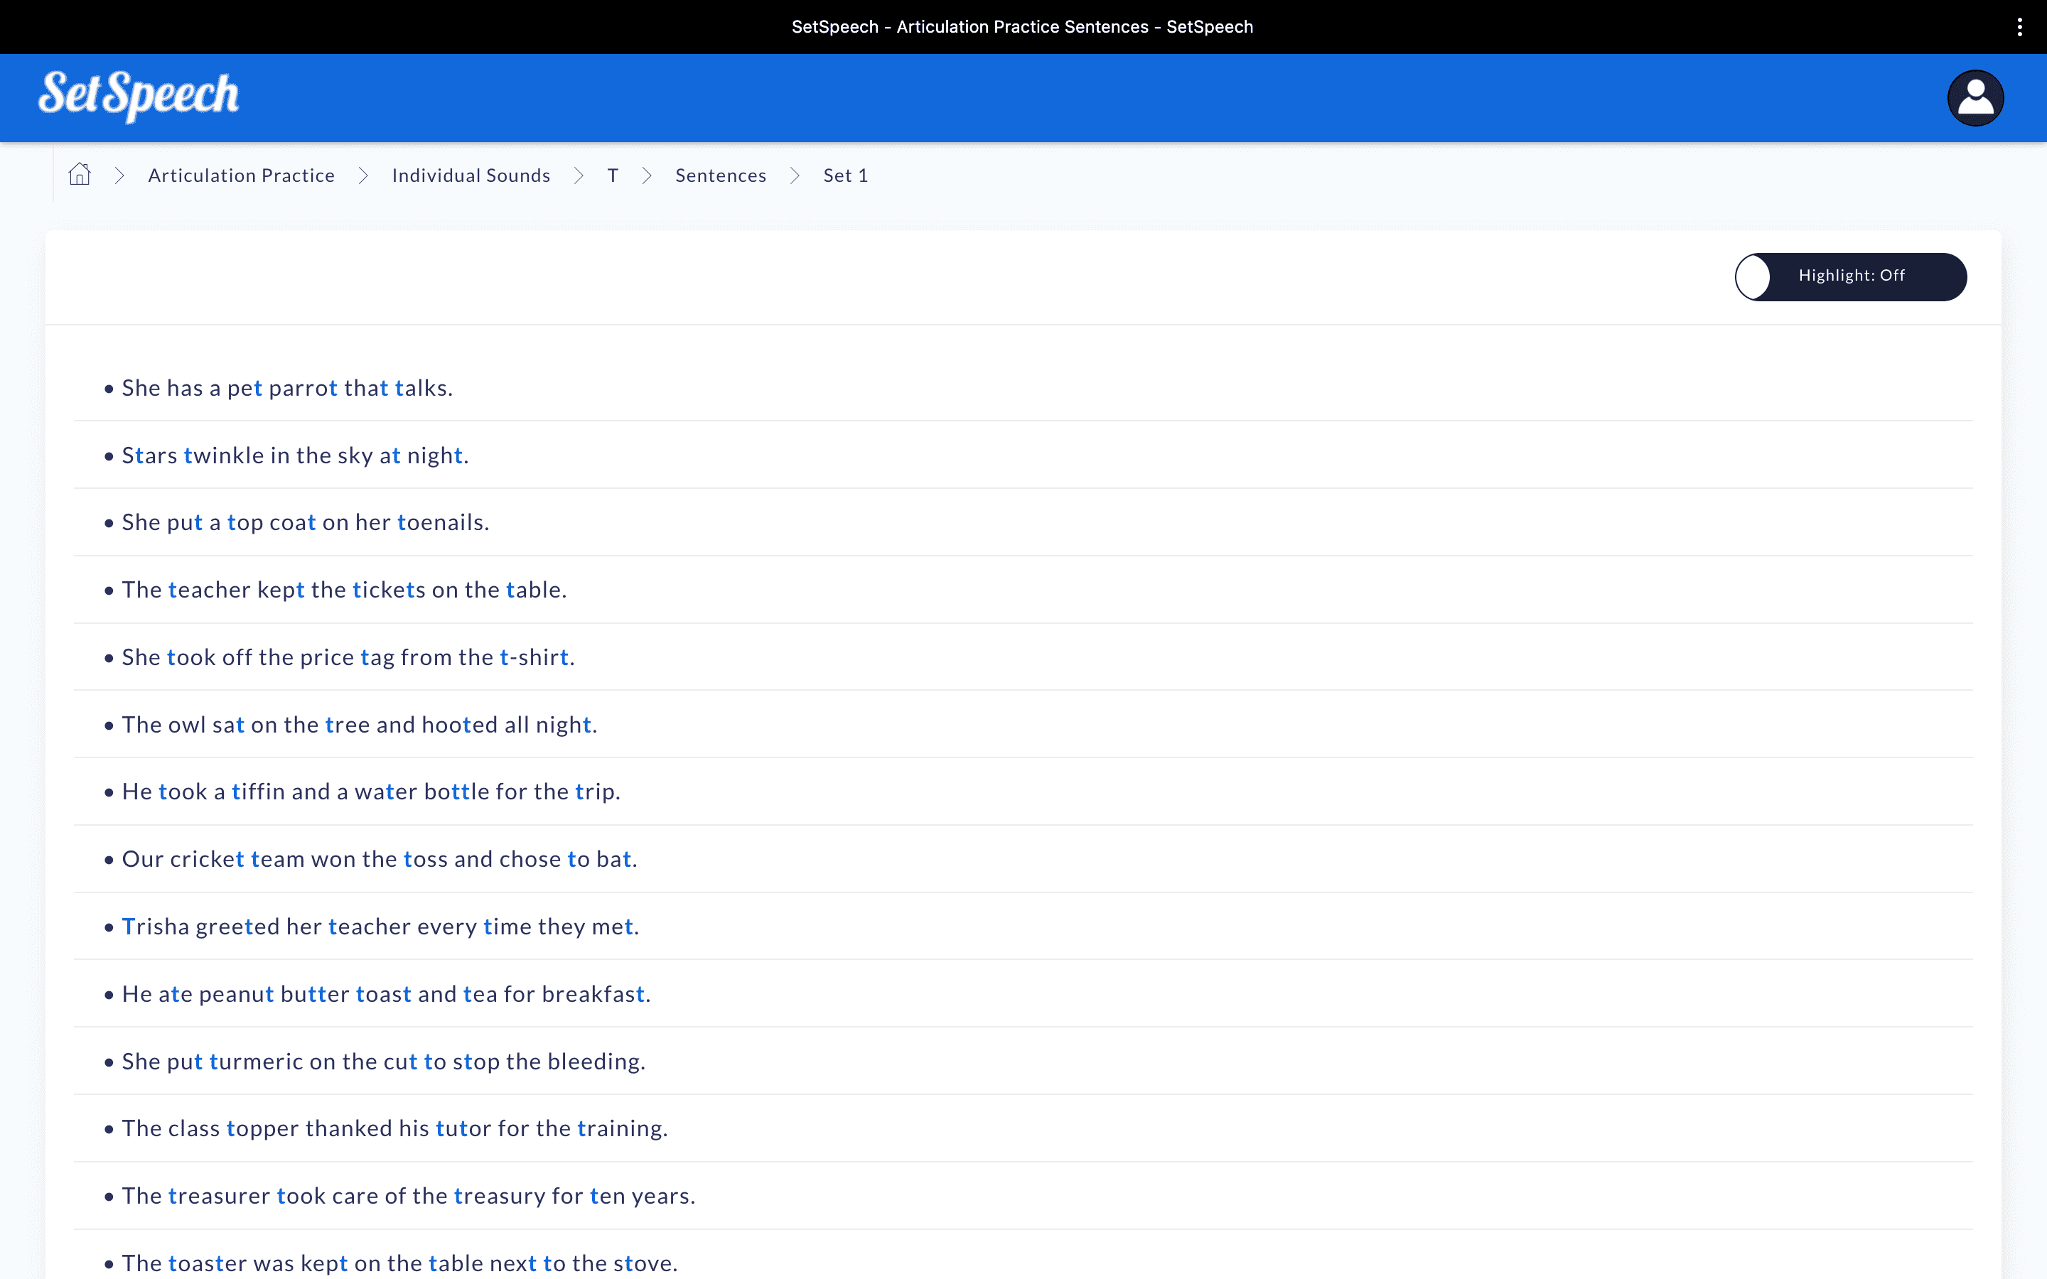Click sentence about the owl on the tree
This screenshot has width=2047, height=1279.
tap(359, 725)
